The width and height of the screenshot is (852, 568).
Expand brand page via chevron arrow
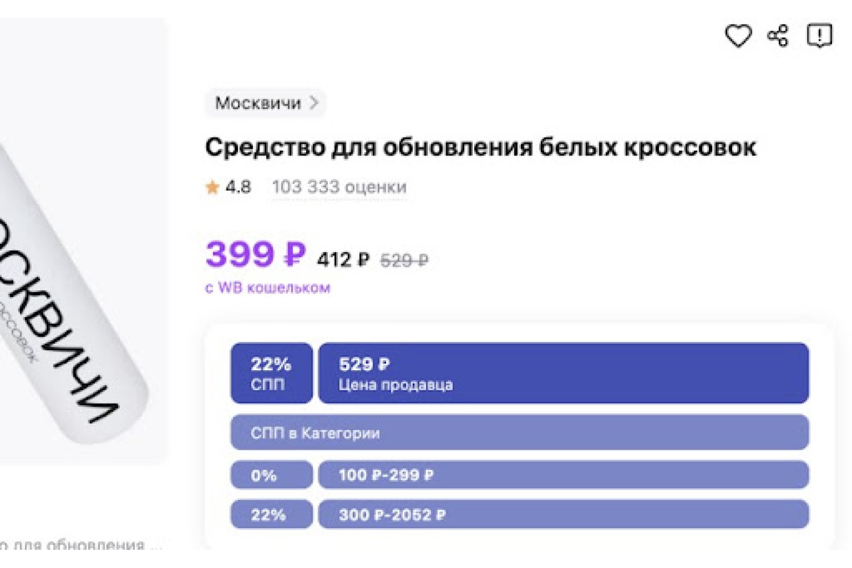coord(314,103)
